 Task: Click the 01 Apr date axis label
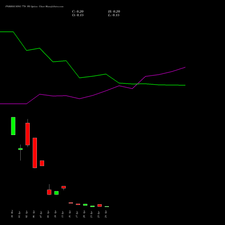point(19,214)
